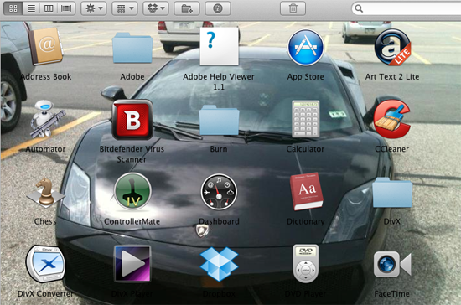Open the DivX Player icon
This screenshot has width=461, height=305.
coord(132,264)
